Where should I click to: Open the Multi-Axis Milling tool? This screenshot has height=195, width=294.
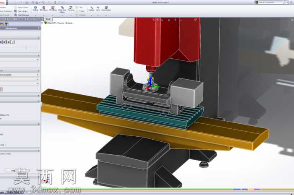pyautogui.click(x=62, y=9)
